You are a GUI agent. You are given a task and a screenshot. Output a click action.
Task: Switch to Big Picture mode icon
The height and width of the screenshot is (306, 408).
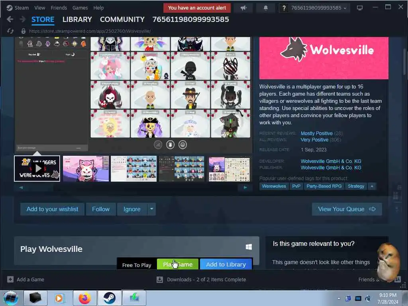360,8
